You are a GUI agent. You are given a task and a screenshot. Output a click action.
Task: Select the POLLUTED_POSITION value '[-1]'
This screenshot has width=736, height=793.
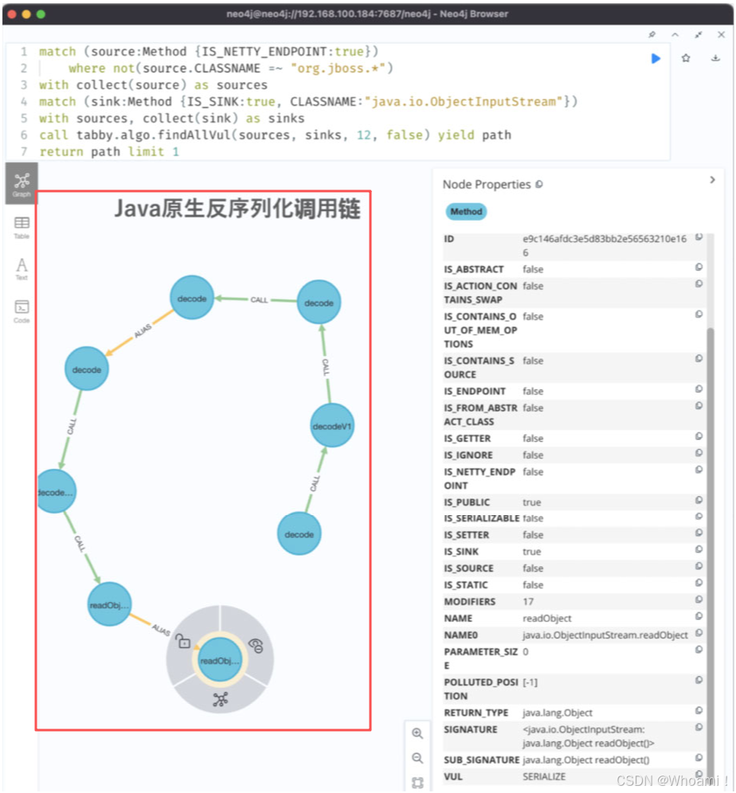pos(530,682)
